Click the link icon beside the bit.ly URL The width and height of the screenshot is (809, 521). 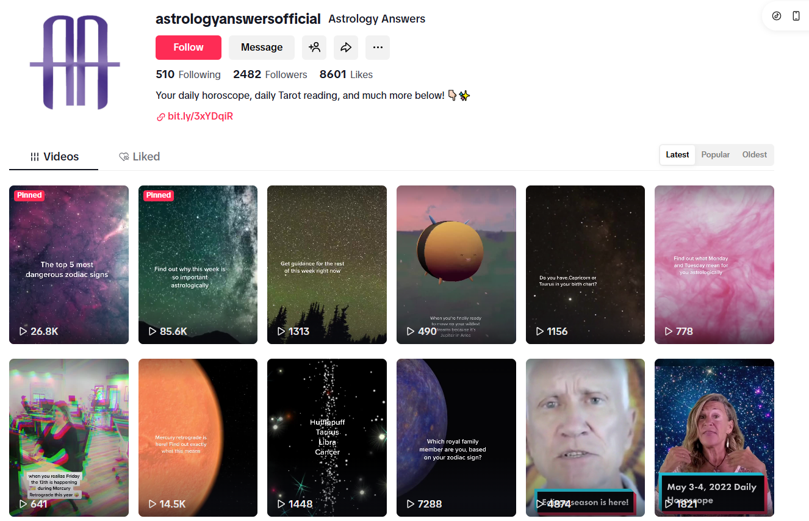[160, 117]
